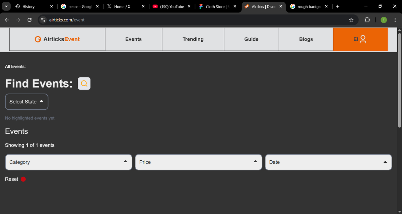Screen dimensions: 402x214
Task: Open the Price filter dropdown
Action: coord(198,162)
